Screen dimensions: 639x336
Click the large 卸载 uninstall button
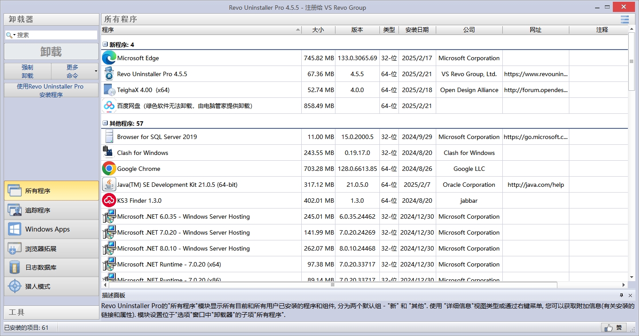point(51,51)
